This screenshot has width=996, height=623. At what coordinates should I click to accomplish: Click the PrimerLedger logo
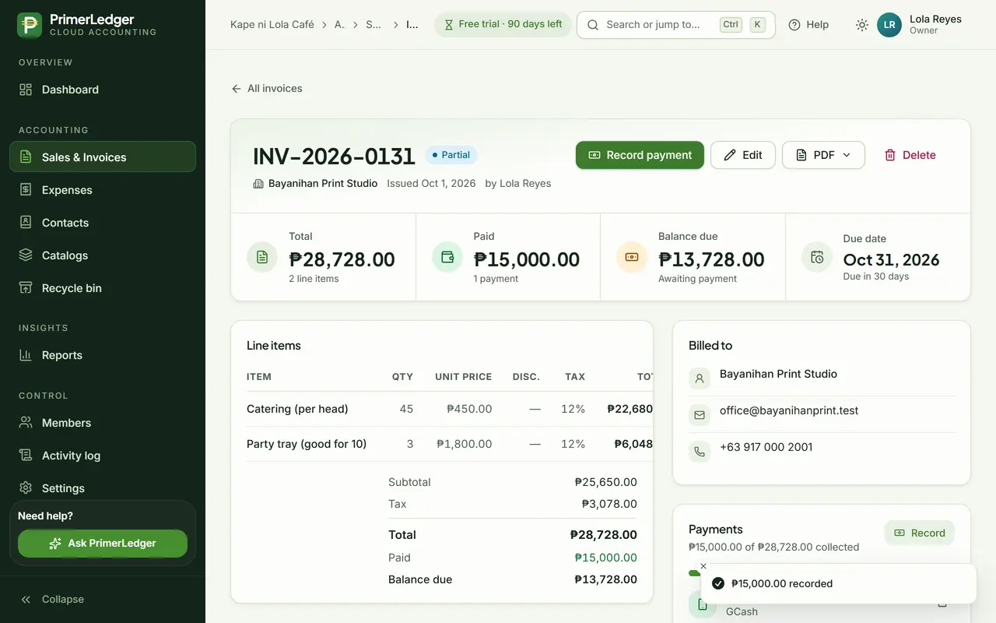click(x=30, y=25)
